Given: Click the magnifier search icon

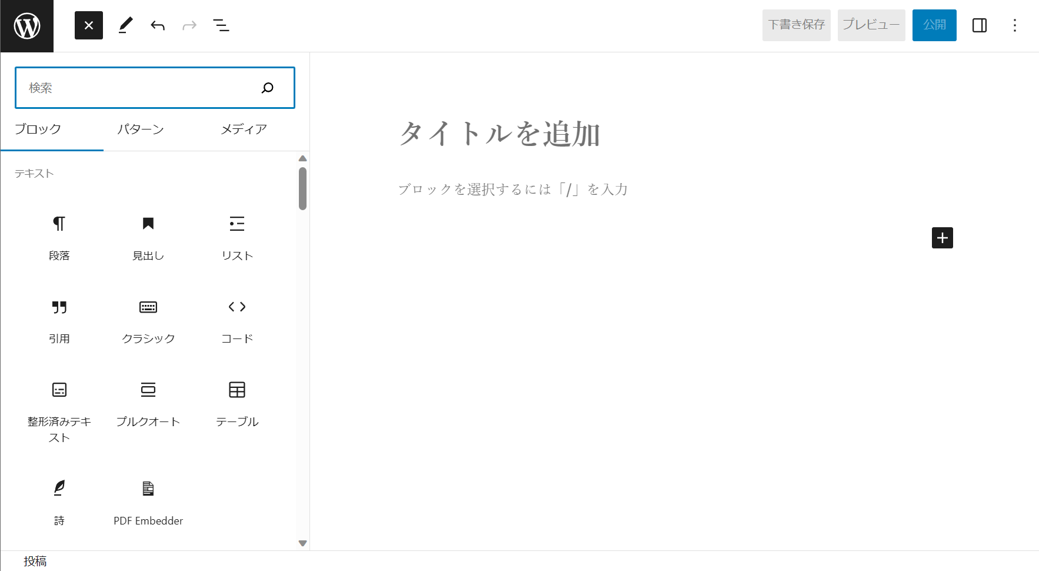Looking at the screenshot, I should [x=268, y=88].
